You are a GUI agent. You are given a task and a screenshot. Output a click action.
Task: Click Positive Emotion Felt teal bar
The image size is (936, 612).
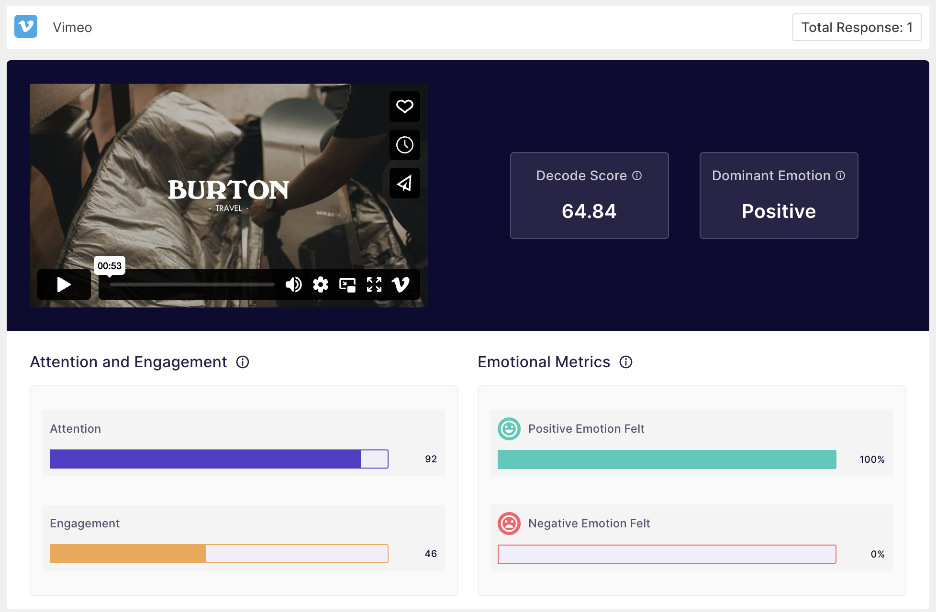(x=667, y=459)
